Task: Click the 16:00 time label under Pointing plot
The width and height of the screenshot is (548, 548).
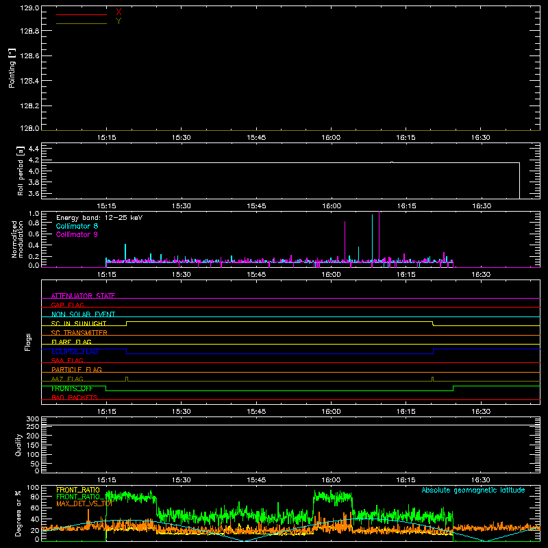Action: click(331, 138)
